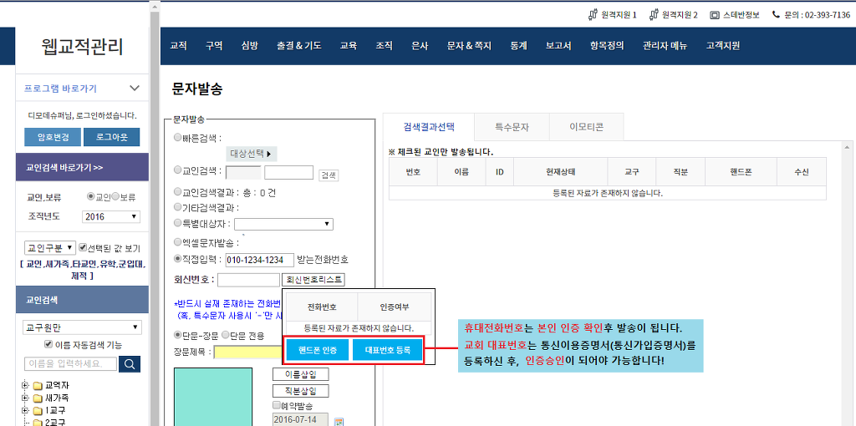856x426 pixels.
Task: Click the 이름을 입력하세요 search field
Action: [70, 364]
